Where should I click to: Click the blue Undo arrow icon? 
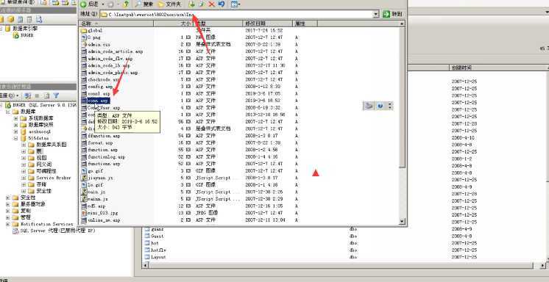[222, 4]
